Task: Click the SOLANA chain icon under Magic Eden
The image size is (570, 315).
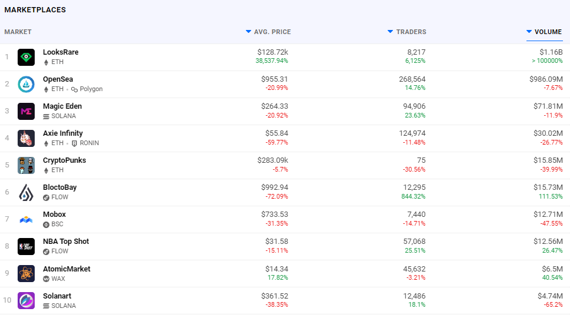Action: coord(46,116)
